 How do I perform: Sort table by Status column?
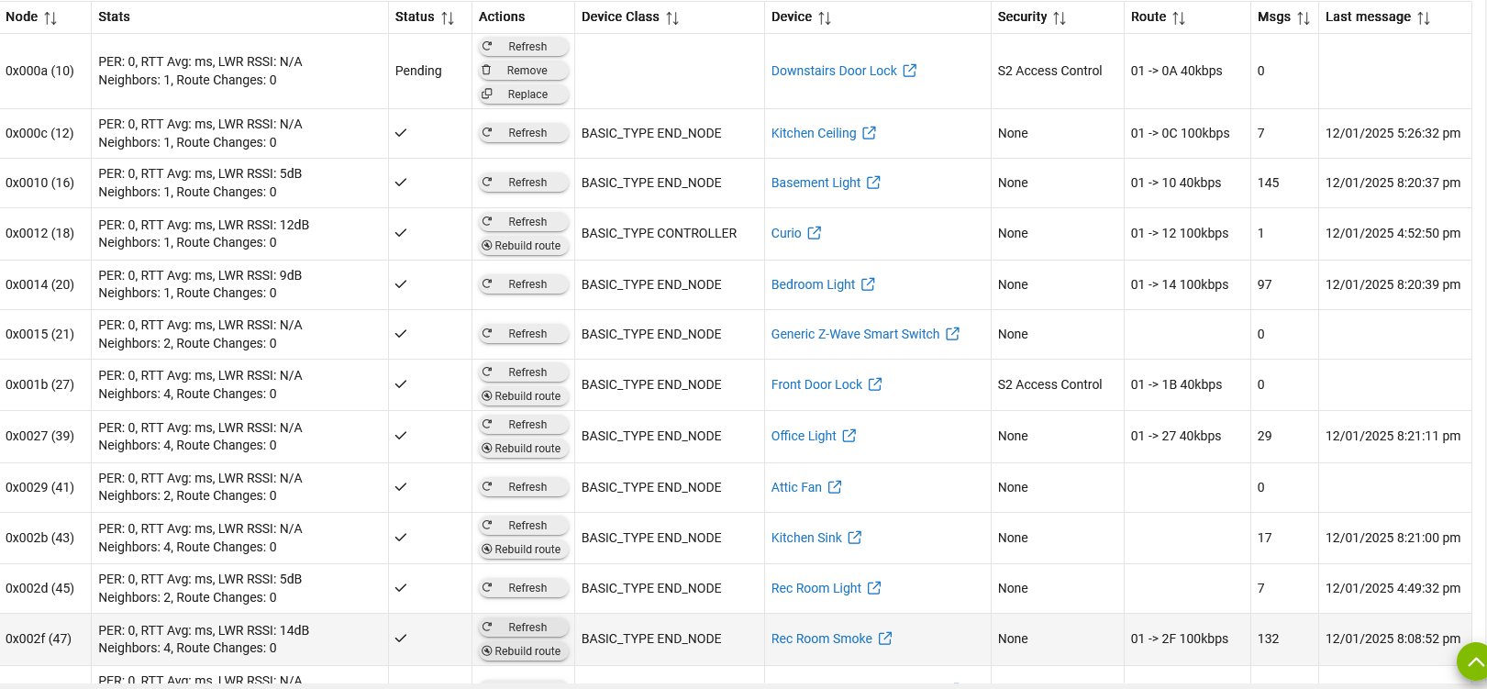click(448, 17)
